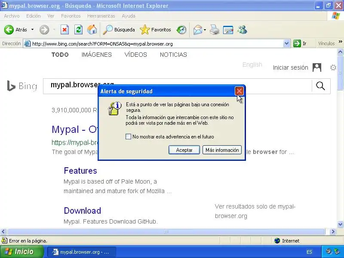Click Iniciar sesión link
Screen dimensions: 344x258
291,68
